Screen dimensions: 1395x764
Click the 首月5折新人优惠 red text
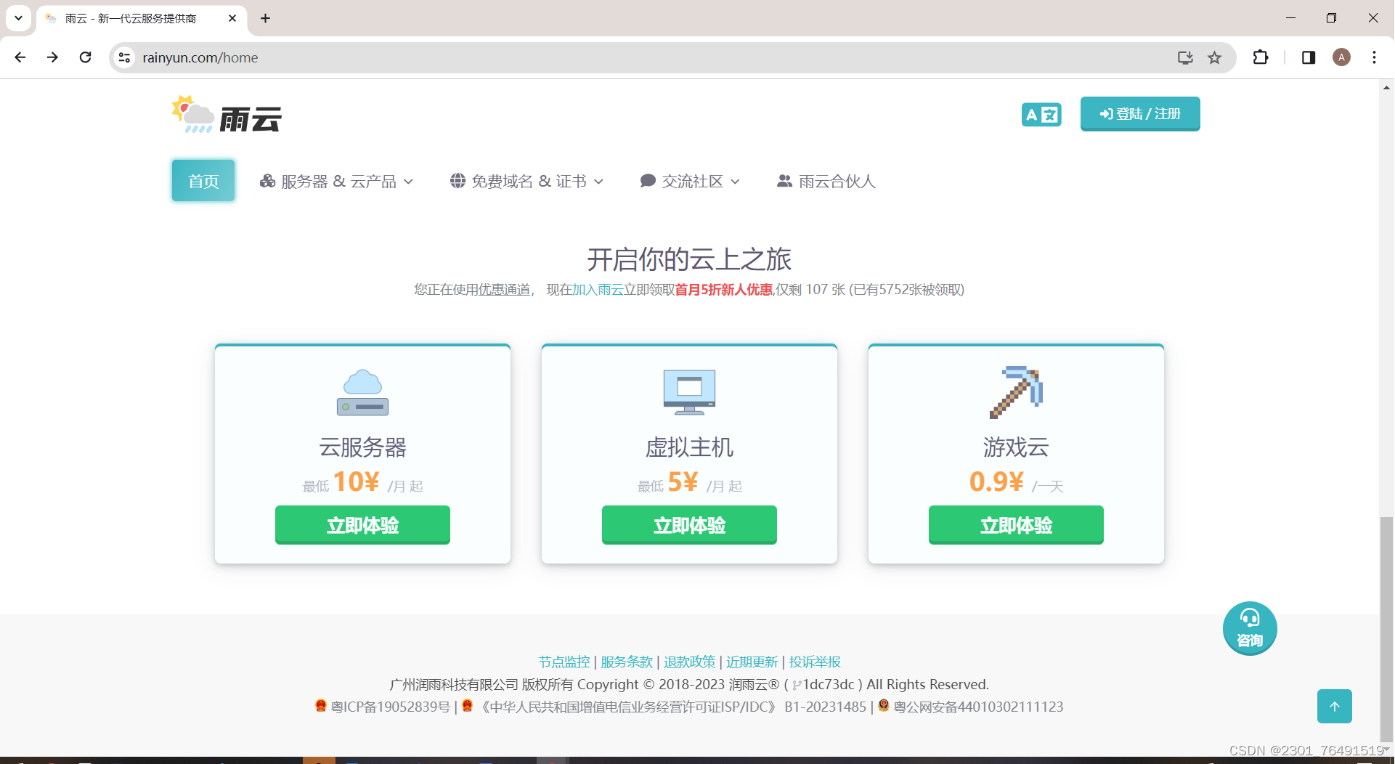coord(724,290)
